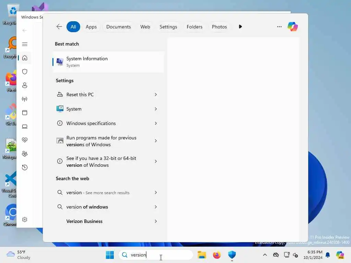Expand Reset this PC chevron

pyautogui.click(x=156, y=95)
